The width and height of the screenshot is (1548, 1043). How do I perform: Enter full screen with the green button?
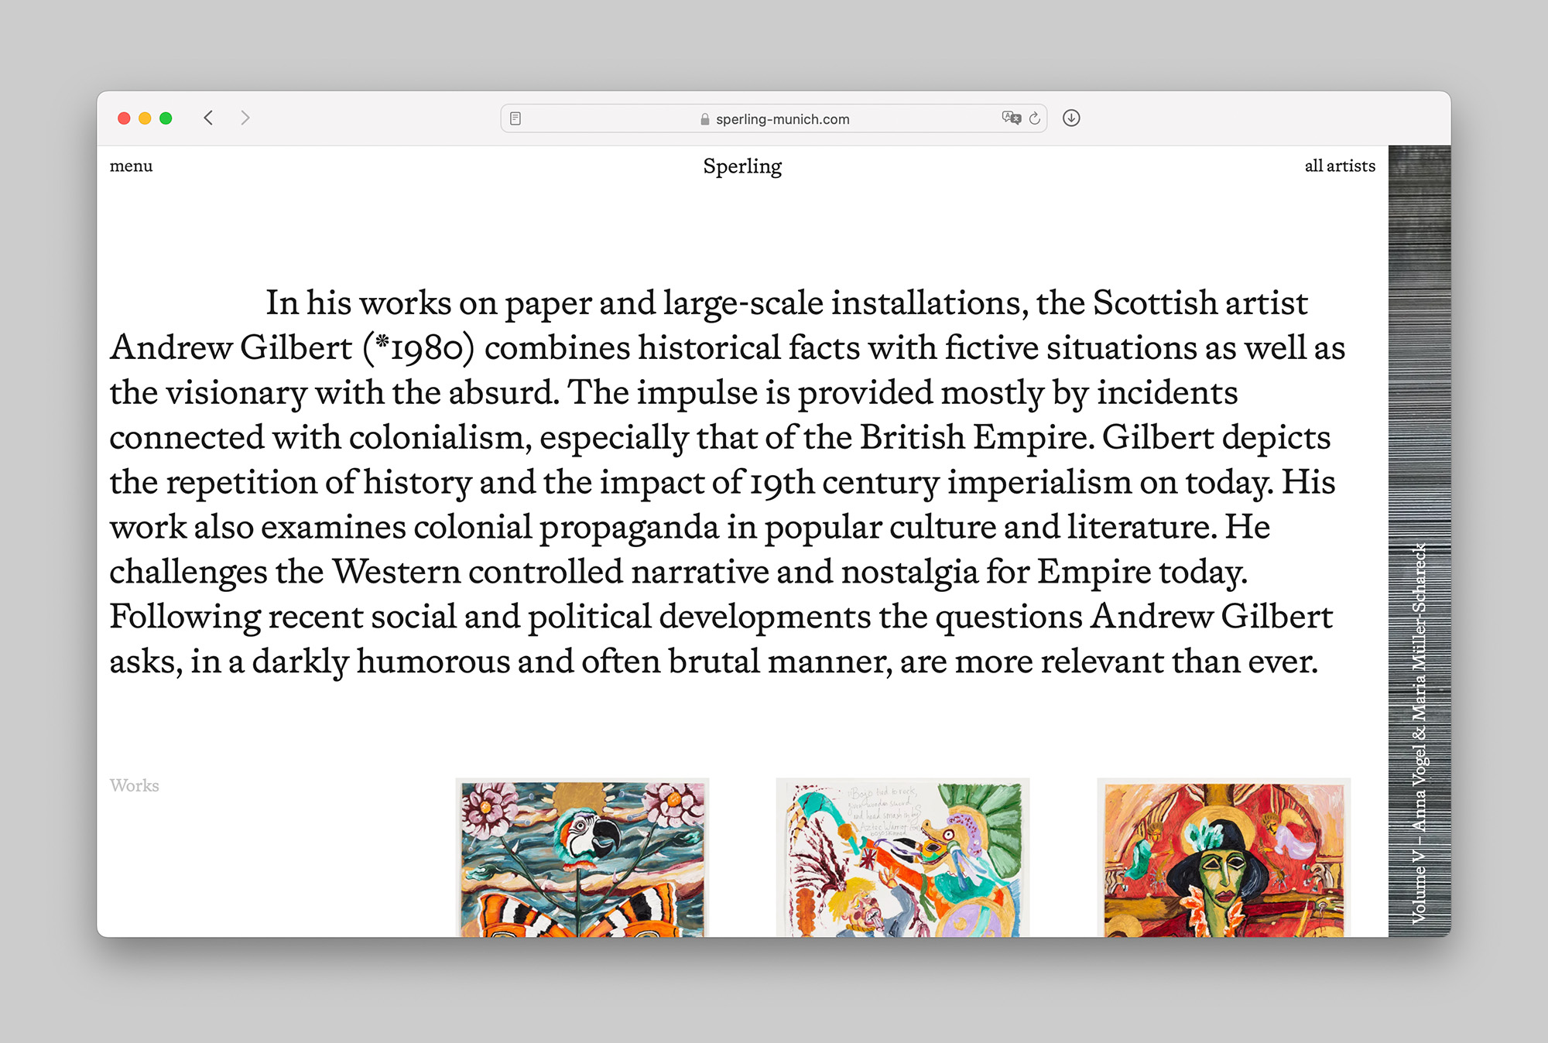[x=166, y=118]
